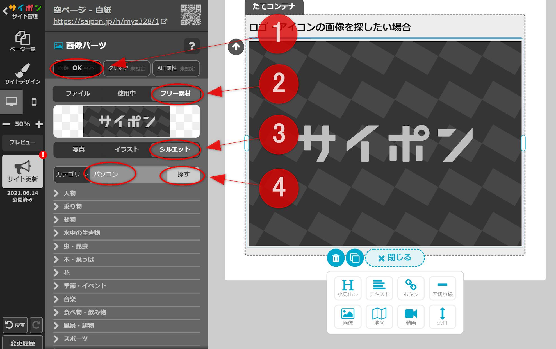This screenshot has height=349, width=556.
Task: Expand the 人物 category
Action: tap(127, 193)
